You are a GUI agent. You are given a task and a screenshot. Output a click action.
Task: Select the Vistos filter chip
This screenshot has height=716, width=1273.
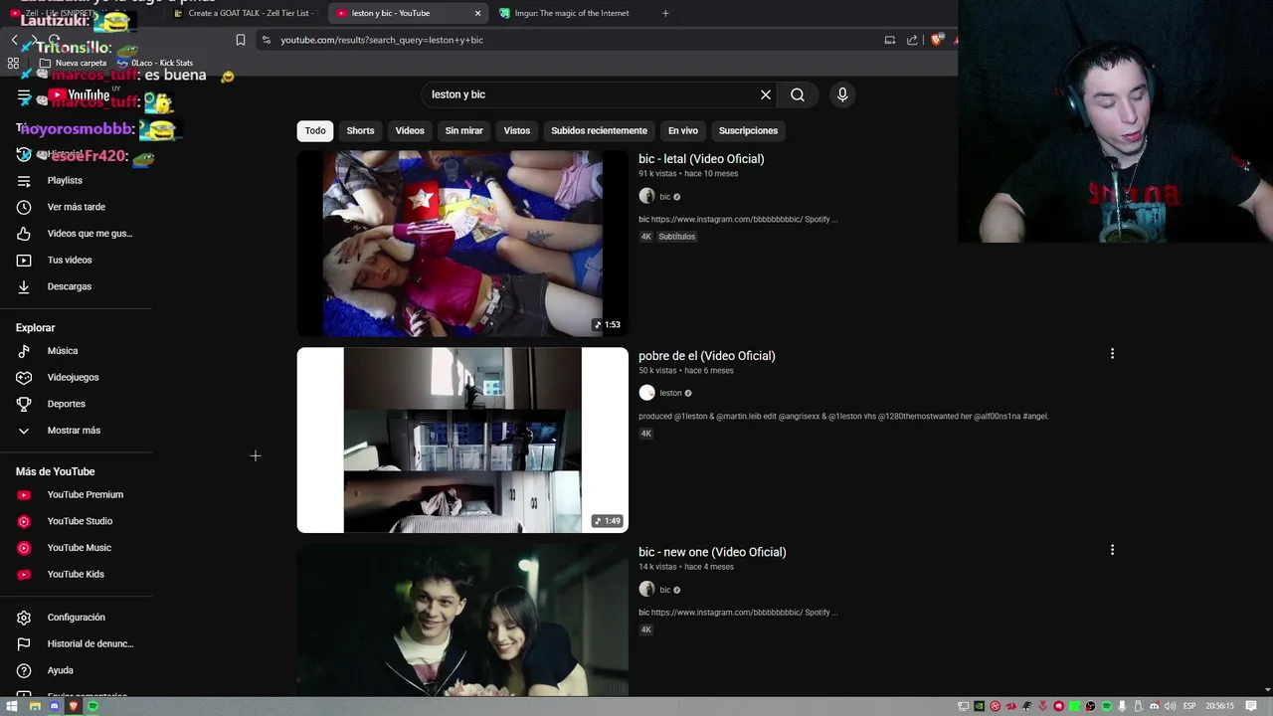pos(517,130)
